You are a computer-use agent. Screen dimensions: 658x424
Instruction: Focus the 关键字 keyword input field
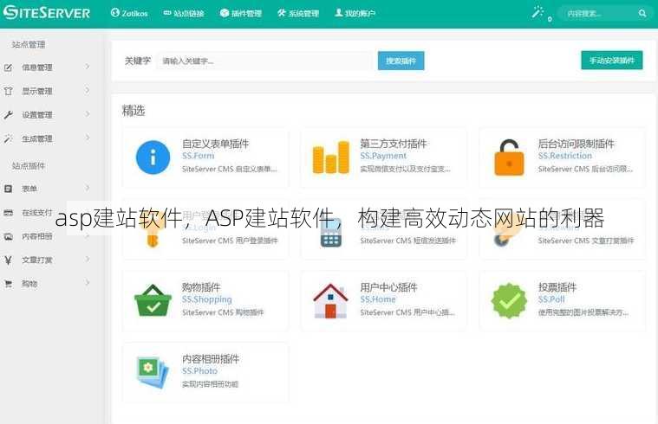click(264, 61)
